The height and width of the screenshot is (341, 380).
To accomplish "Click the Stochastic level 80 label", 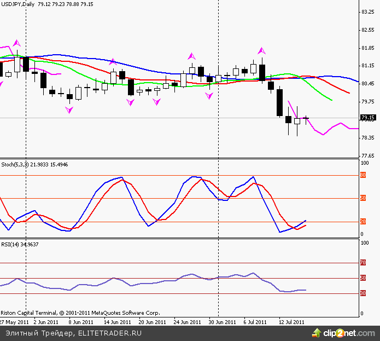I will point(363,176).
